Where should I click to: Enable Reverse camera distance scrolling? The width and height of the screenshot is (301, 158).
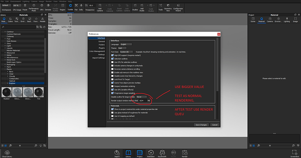113,69
